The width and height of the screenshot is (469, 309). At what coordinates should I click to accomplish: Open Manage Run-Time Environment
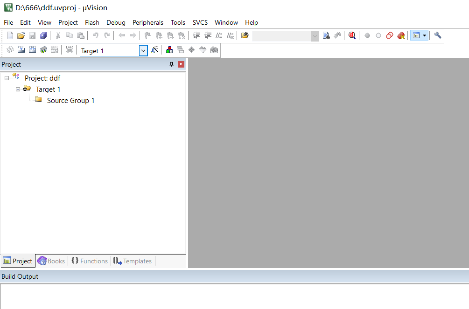[x=191, y=50]
